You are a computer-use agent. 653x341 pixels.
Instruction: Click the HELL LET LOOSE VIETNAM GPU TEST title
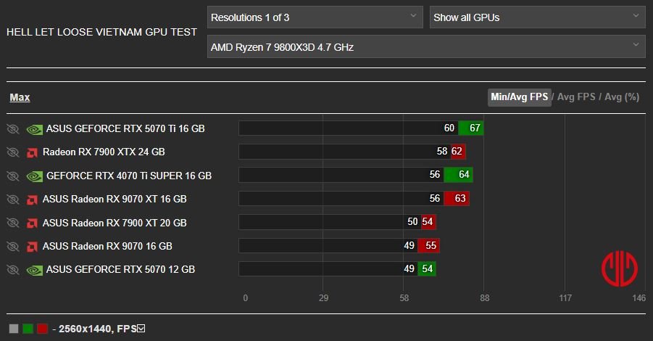point(101,32)
